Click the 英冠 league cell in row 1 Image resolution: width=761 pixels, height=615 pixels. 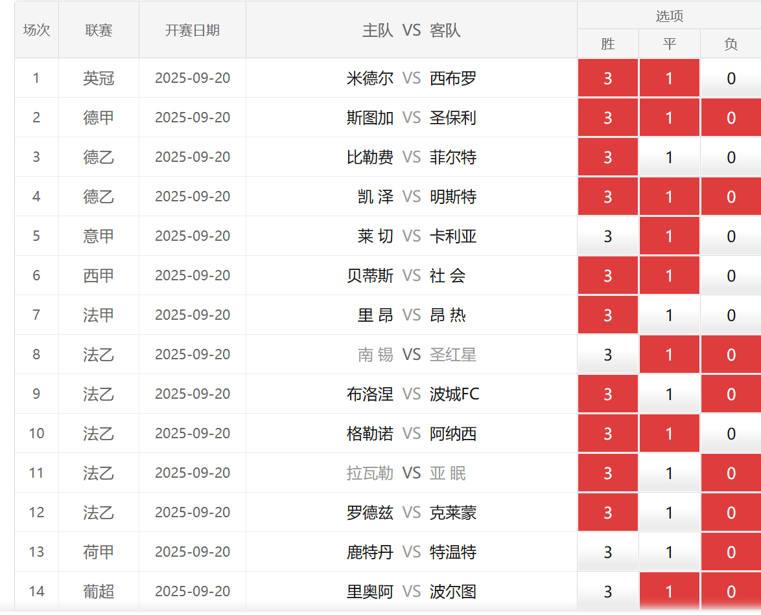(99, 78)
